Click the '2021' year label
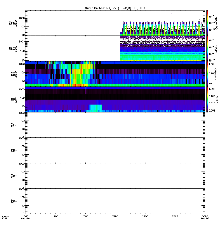Viewport: 219px width, 233px height. click(4, 219)
